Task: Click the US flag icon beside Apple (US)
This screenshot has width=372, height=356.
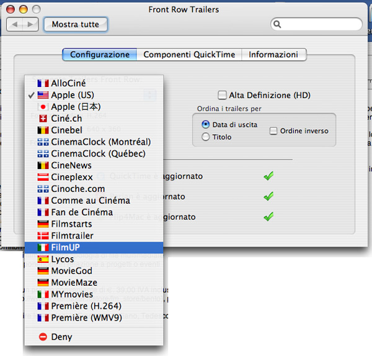Action: pyautogui.click(x=43, y=95)
